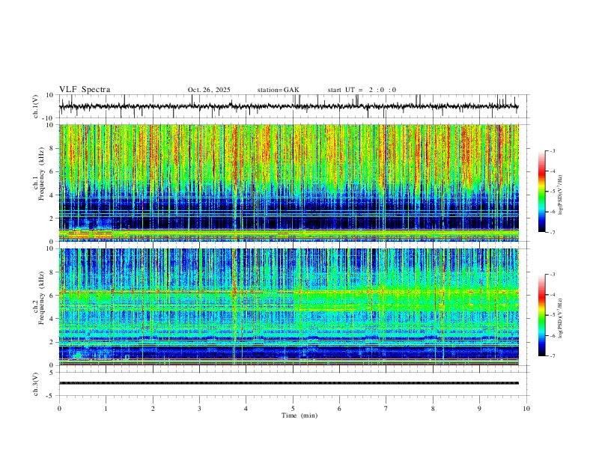
Task: Click the '-3' tick on upper color bar
Action: pyautogui.click(x=552, y=150)
